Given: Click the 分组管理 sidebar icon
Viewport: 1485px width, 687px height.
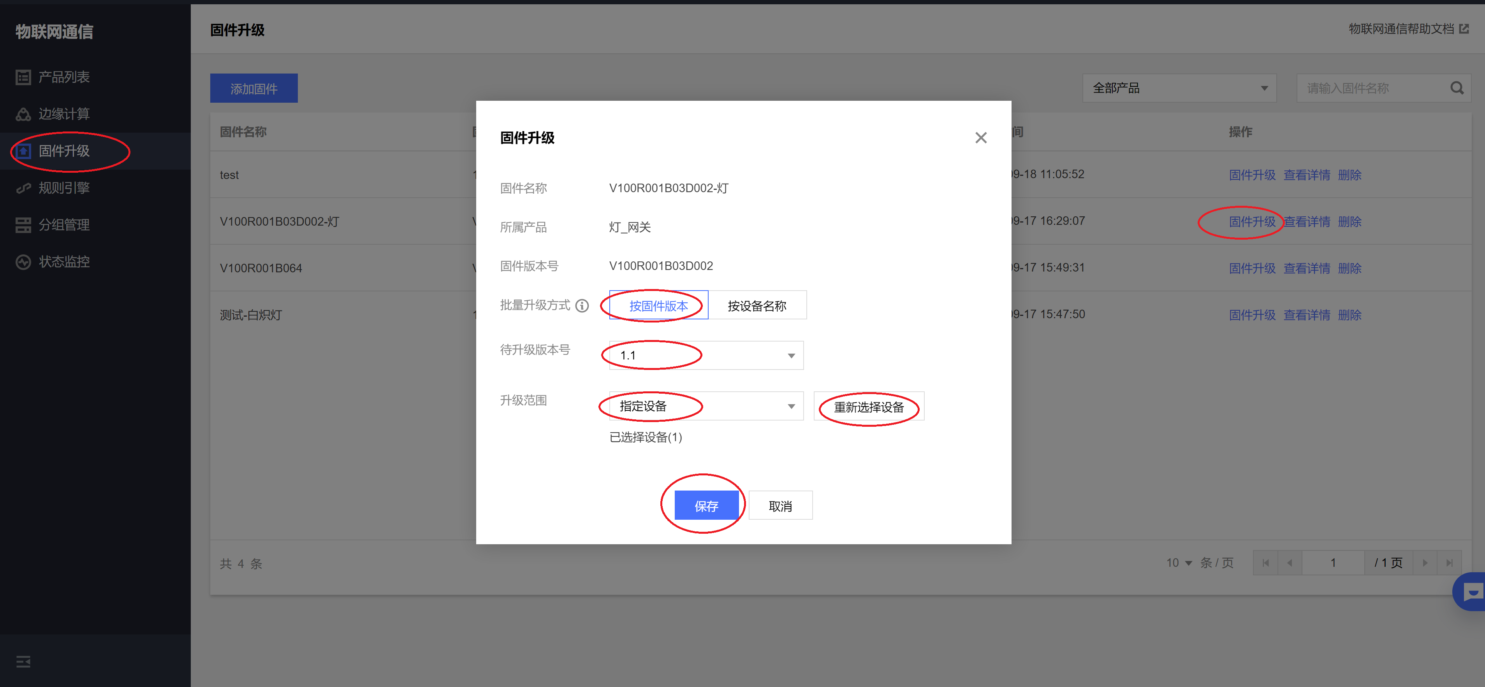Looking at the screenshot, I should pyautogui.click(x=23, y=225).
